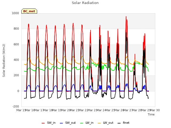The height and width of the screenshot is (128, 171).
Task: Click the BC_met annotation label
Action: [x=29, y=11]
